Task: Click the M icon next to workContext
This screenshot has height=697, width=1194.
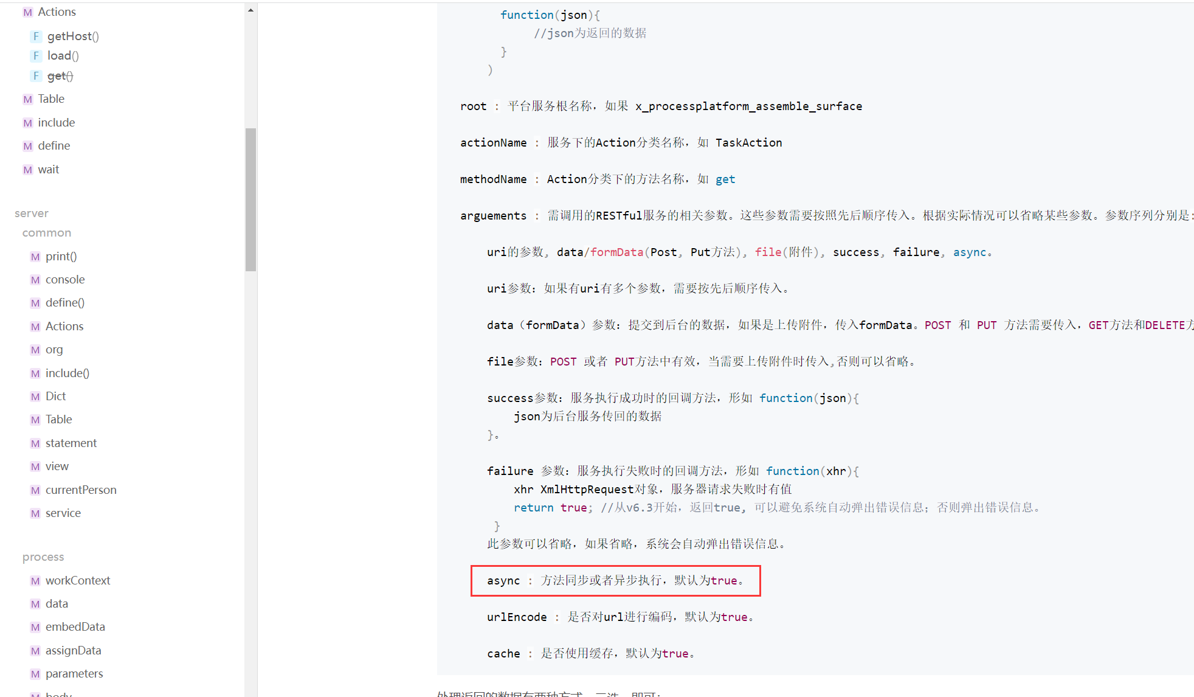Action: coord(35,581)
